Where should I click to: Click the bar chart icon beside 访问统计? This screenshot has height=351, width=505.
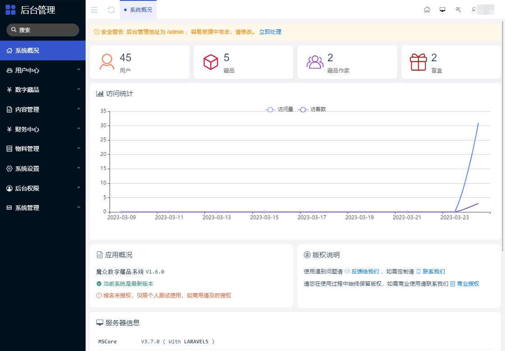pos(100,94)
